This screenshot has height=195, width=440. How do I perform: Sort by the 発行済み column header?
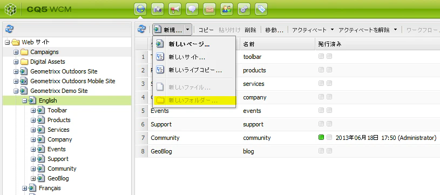coord(377,44)
